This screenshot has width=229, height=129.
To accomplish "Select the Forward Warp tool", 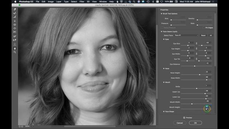I will click(15, 9).
